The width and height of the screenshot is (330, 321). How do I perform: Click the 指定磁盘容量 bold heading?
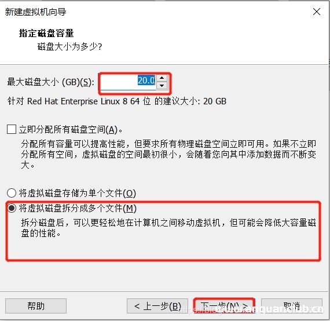[46, 33]
